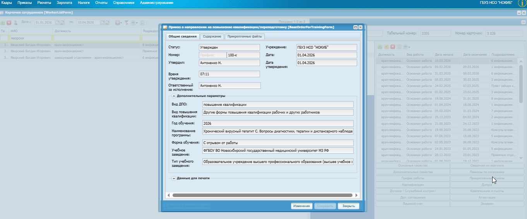Click the person icon in the employee list toolbar
This screenshot has height=219, width=527.
tap(15, 23)
